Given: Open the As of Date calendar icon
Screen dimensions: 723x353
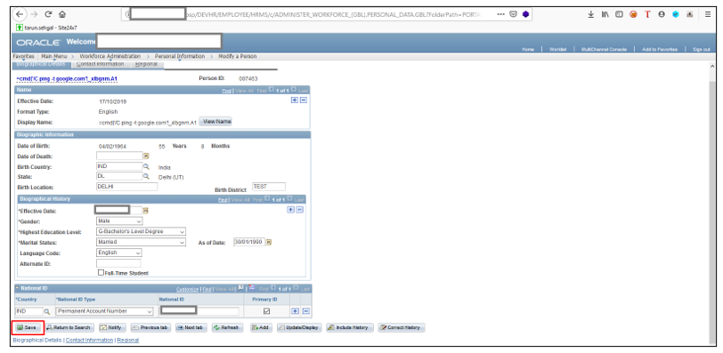Looking at the screenshot, I should [x=269, y=243].
